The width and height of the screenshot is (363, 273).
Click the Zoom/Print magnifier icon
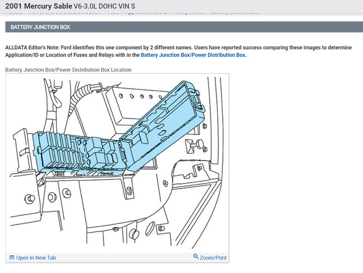(196, 257)
